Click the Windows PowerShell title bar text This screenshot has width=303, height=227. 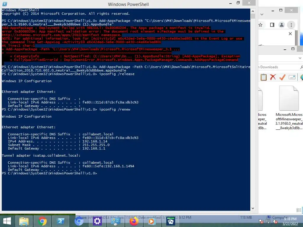(128, 4)
